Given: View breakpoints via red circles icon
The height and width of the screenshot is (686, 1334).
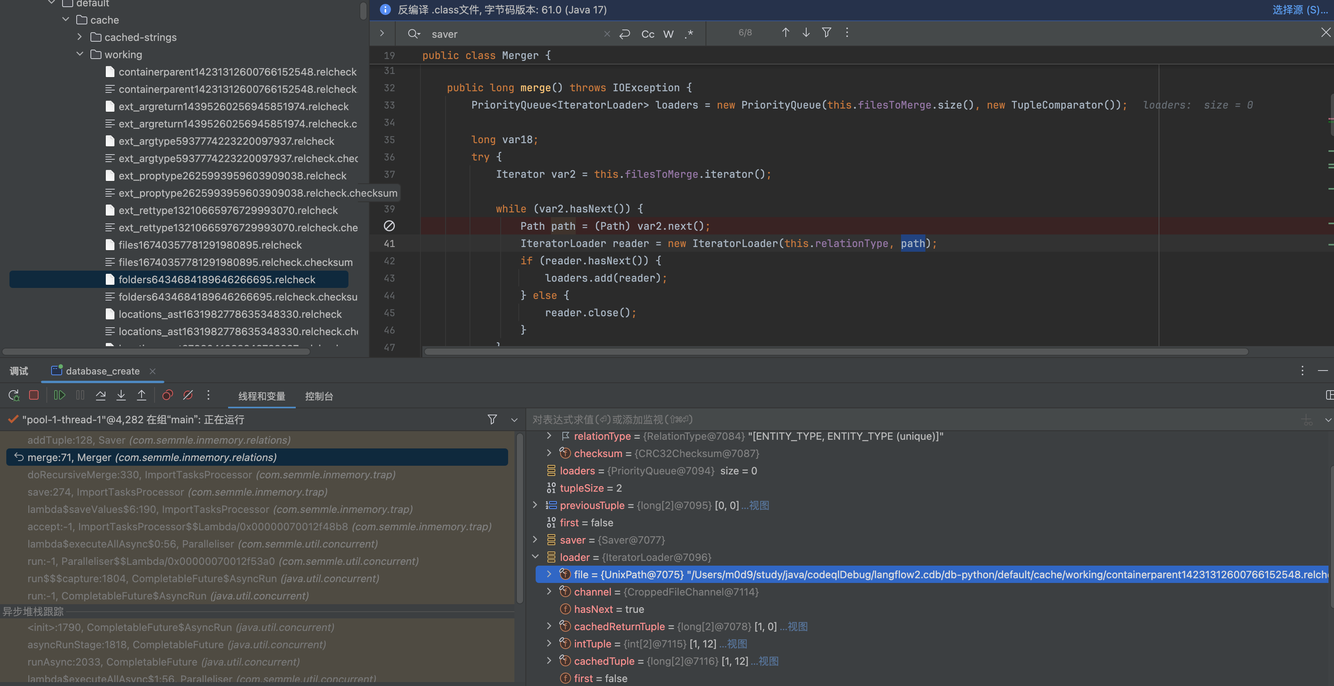Looking at the screenshot, I should pos(167,395).
